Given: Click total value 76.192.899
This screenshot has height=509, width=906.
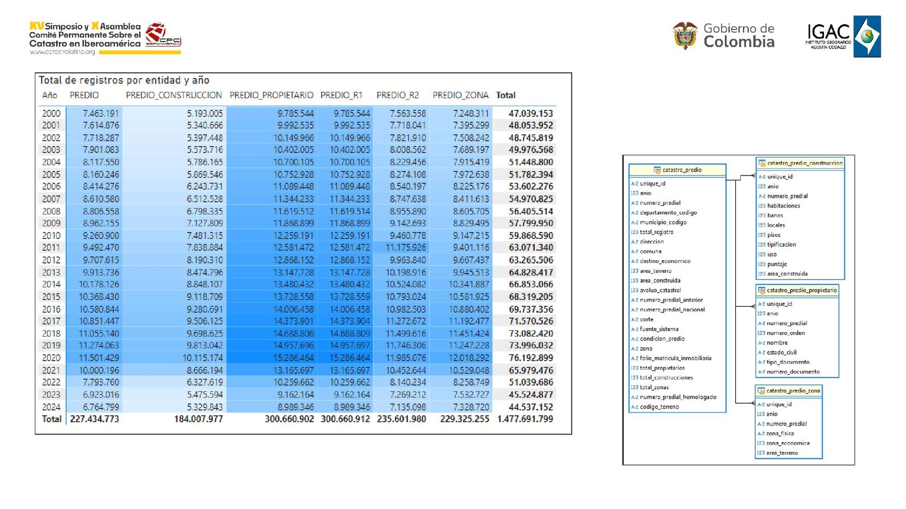Looking at the screenshot, I should tap(531, 358).
